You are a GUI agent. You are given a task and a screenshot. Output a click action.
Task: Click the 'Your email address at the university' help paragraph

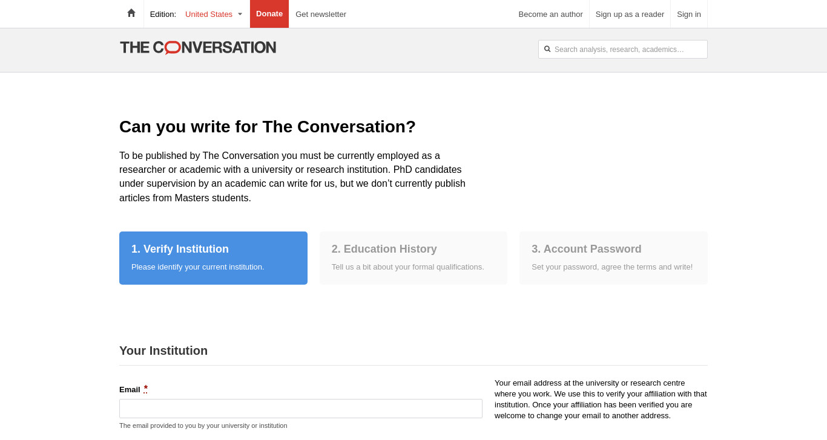click(x=601, y=399)
